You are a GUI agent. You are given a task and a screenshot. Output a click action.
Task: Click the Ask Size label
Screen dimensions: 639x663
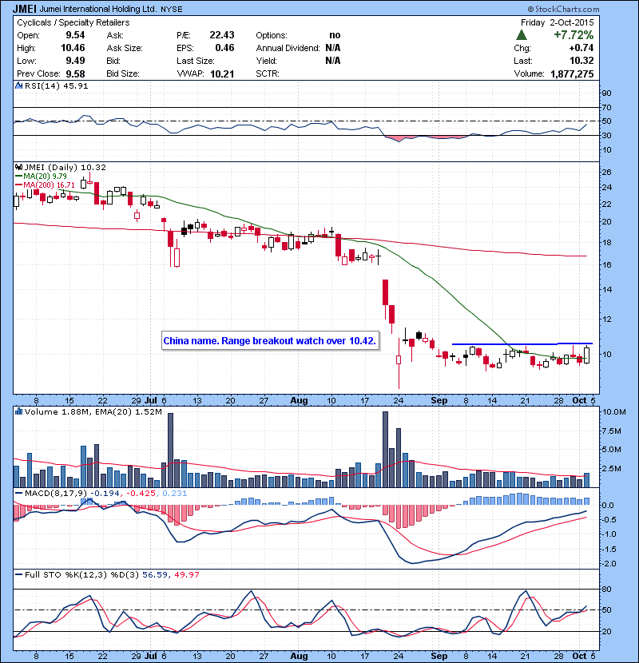[125, 48]
